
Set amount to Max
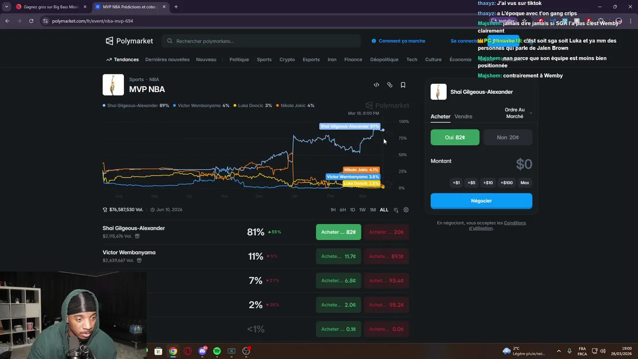pos(525,183)
